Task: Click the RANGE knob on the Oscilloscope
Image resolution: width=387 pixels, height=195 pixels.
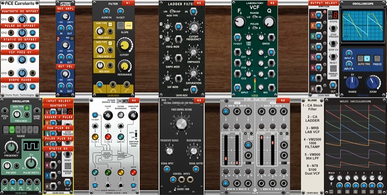Action: click(x=352, y=82)
